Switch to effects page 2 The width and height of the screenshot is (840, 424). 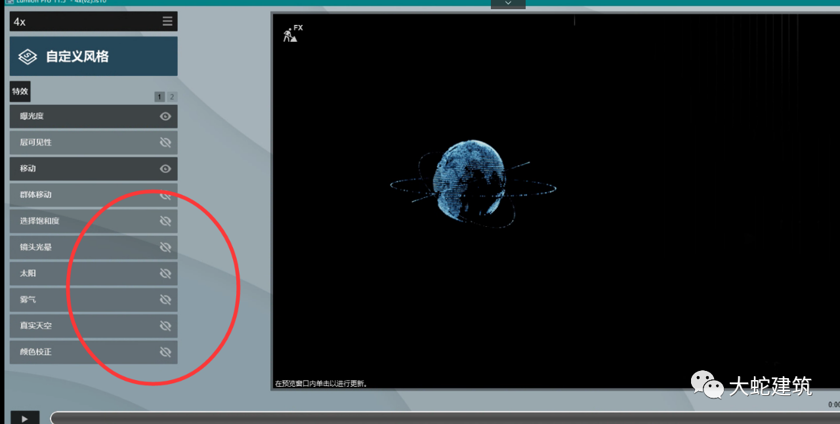(x=172, y=97)
